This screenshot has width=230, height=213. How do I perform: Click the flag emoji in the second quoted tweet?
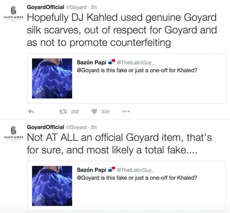tap(111, 170)
